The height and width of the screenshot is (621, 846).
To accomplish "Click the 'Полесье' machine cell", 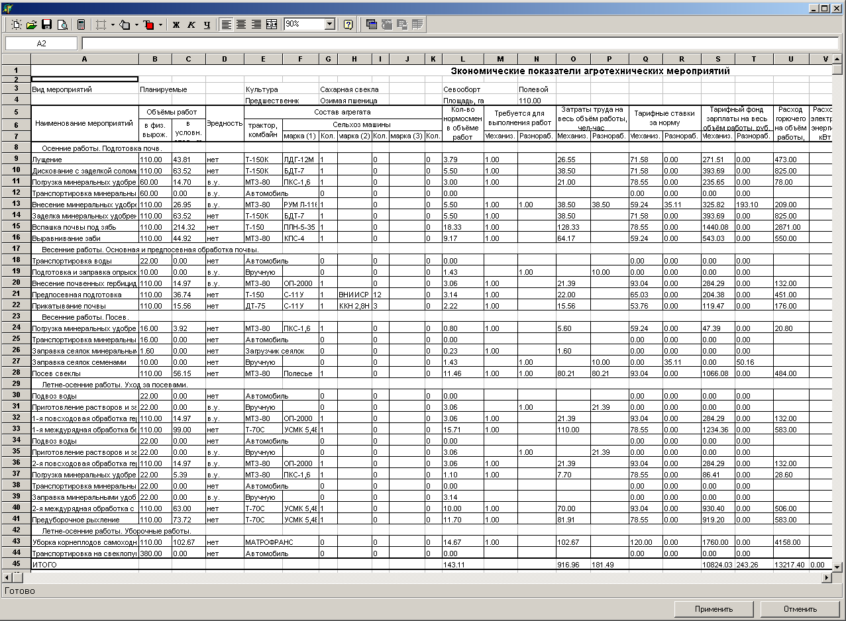I will point(300,373).
